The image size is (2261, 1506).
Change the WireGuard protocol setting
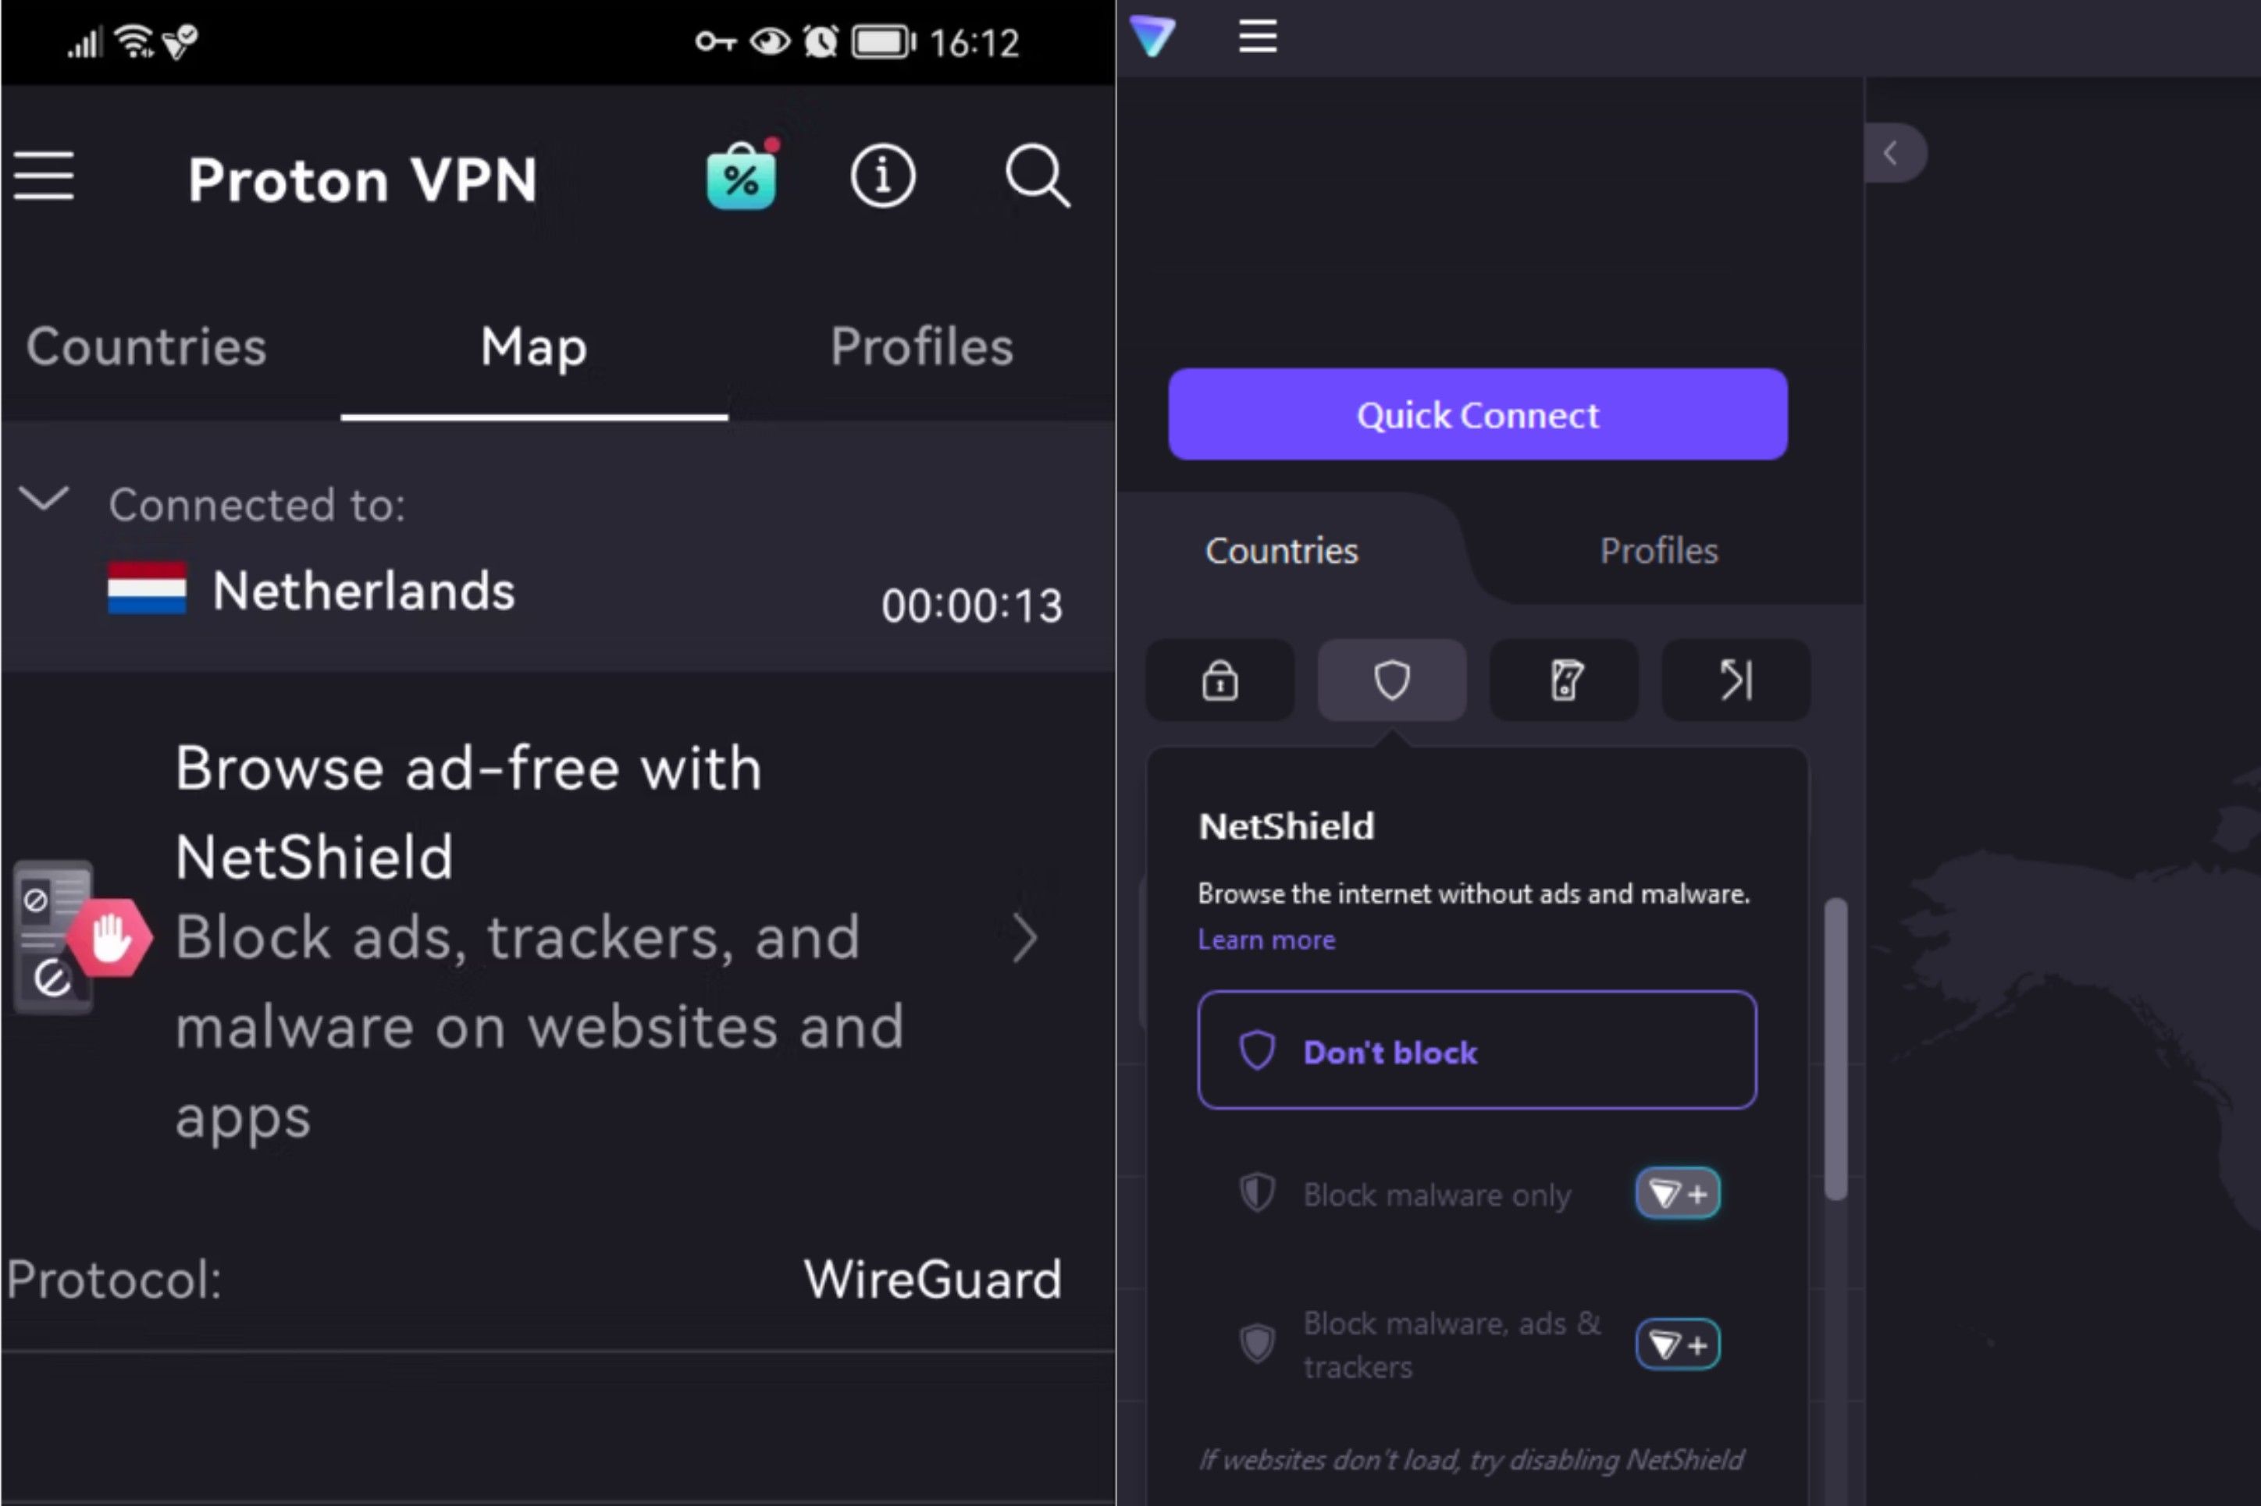pos(930,1277)
